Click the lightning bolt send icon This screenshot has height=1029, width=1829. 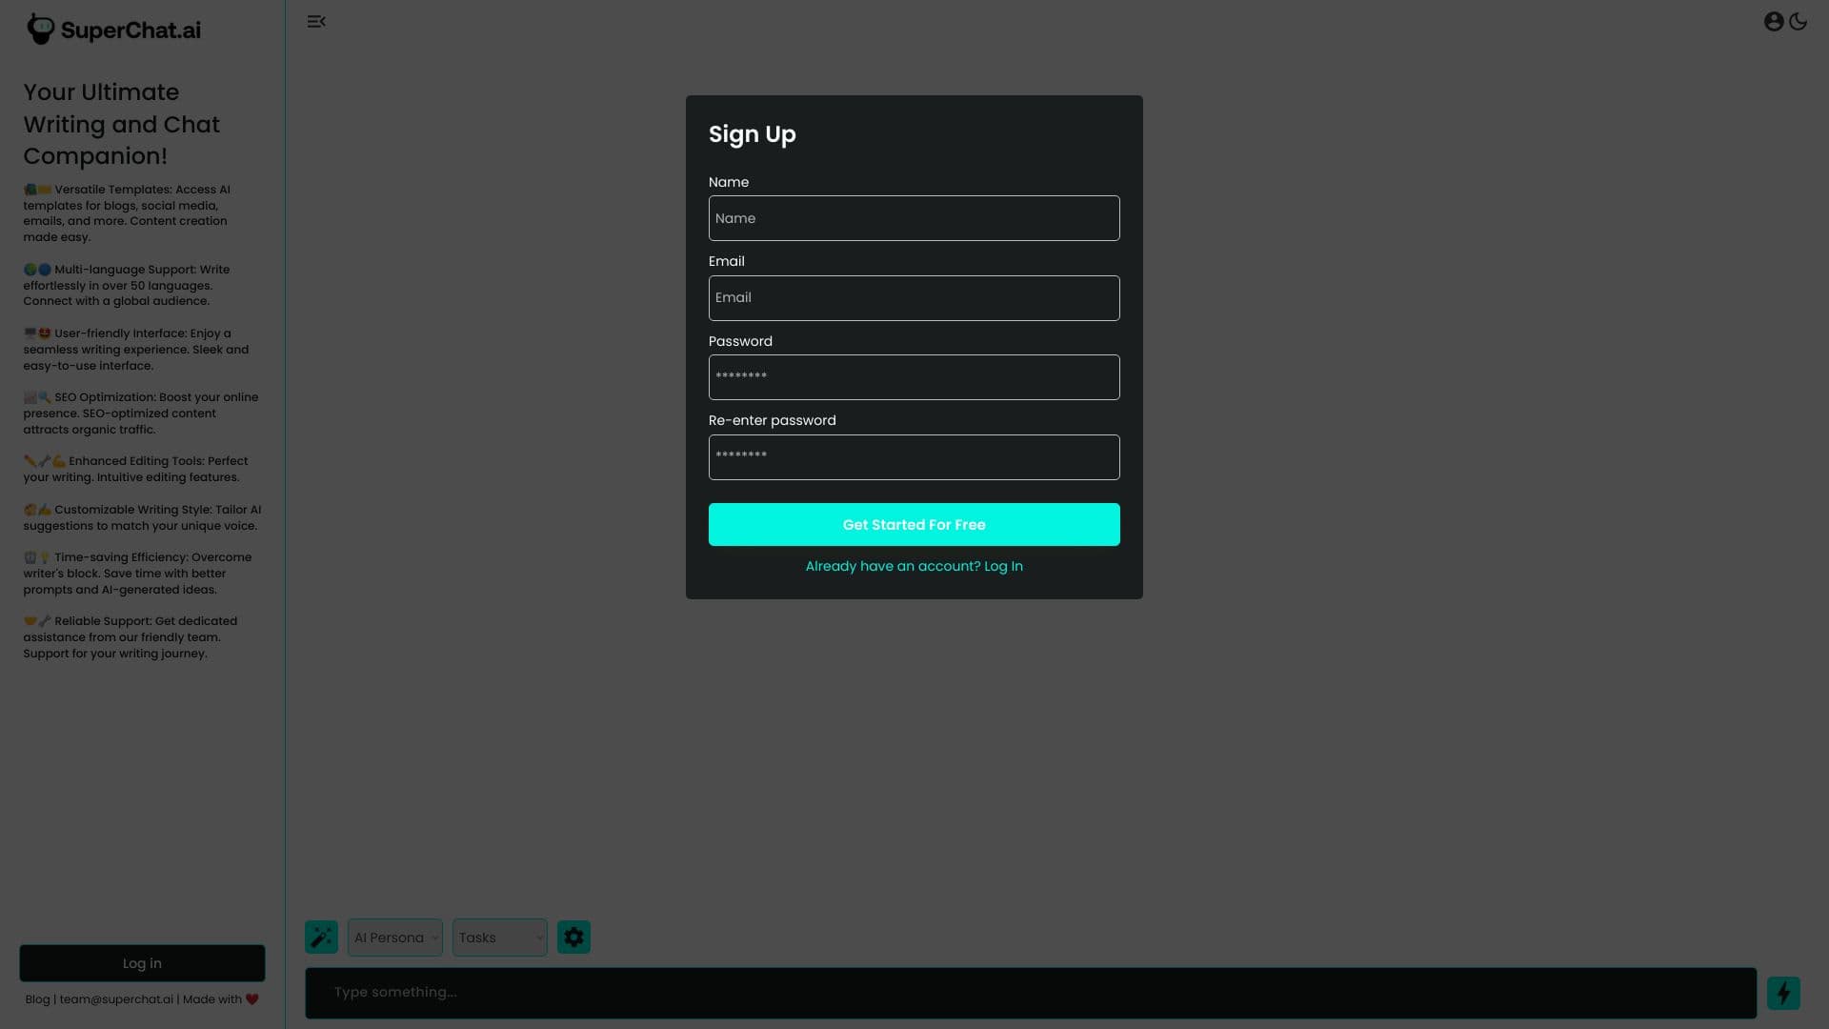1783,992
